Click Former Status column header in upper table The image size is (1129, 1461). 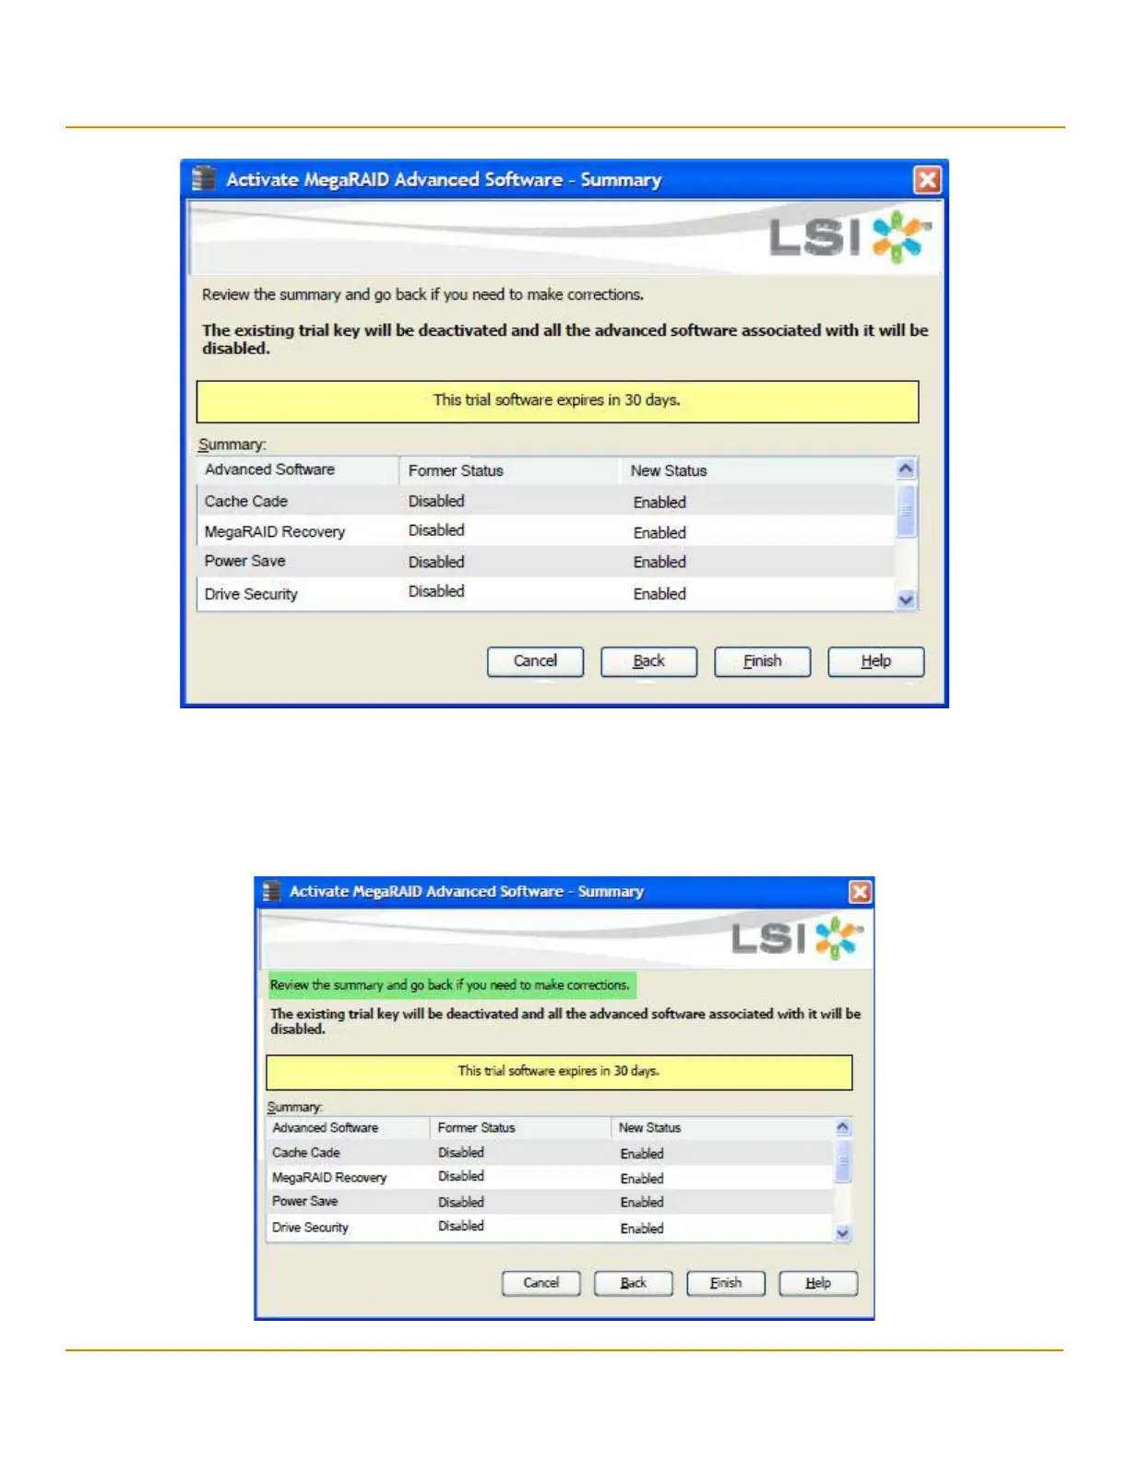coord(509,470)
